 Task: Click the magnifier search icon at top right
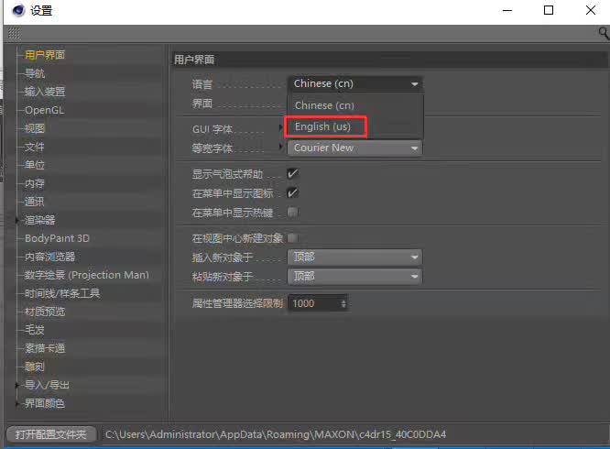click(604, 33)
